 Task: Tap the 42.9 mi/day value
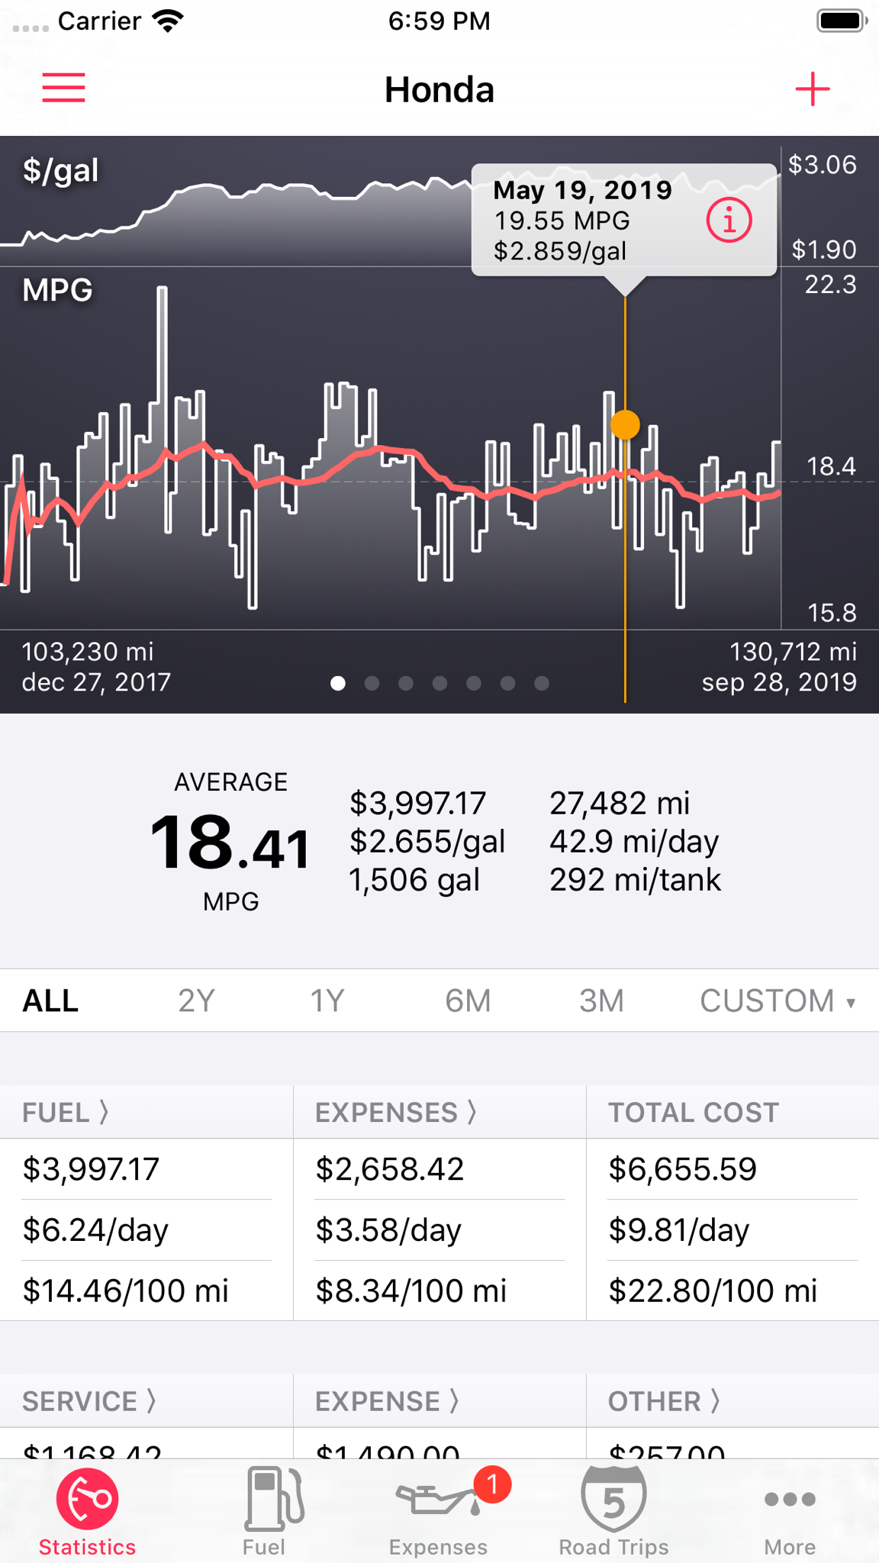tap(634, 841)
